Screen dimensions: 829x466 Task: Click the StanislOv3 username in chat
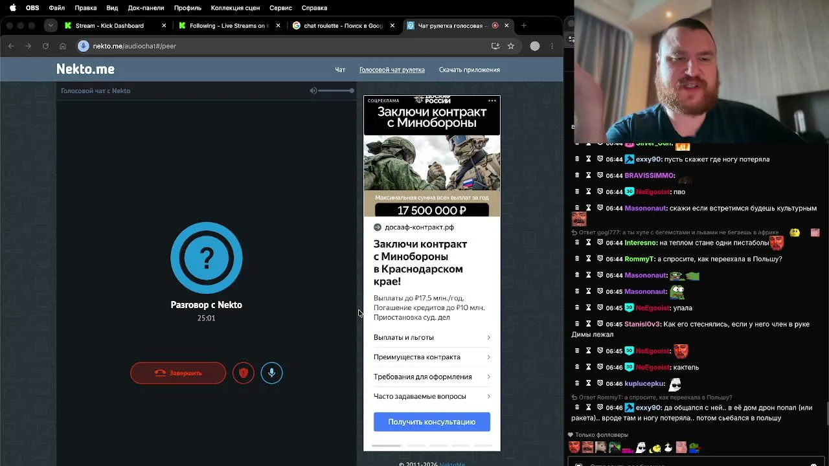coord(642,324)
